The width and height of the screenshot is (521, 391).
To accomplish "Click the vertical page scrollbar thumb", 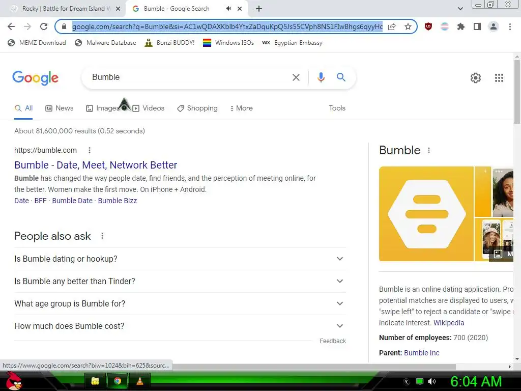I will click(x=517, y=92).
